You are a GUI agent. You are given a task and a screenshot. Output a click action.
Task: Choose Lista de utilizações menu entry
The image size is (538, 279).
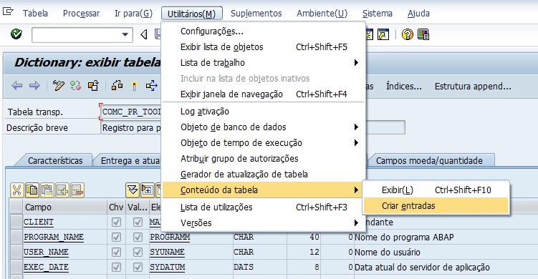pos(264,207)
